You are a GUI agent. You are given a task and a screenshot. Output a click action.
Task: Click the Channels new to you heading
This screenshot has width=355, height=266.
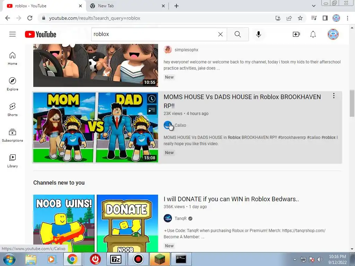click(59, 183)
